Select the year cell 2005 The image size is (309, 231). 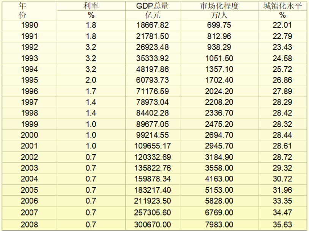coord(30,190)
